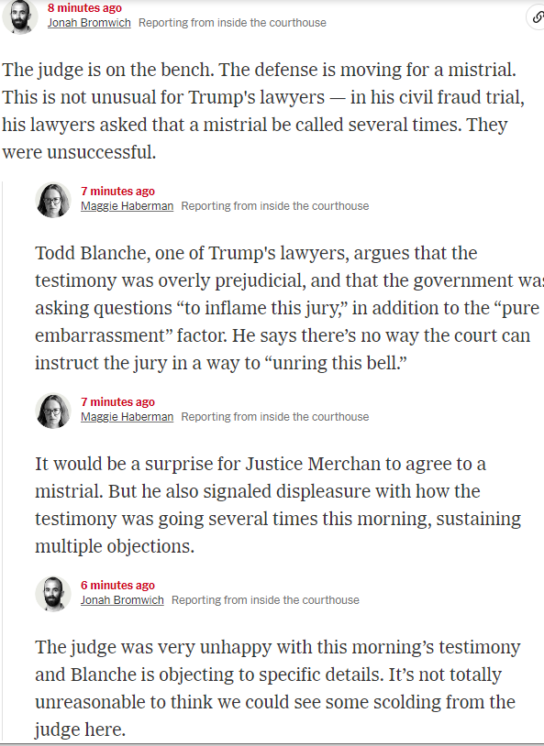
Task: Click 7 minutes ago timestamp above Justice Merchan post
Action: [x=117, y=402]
